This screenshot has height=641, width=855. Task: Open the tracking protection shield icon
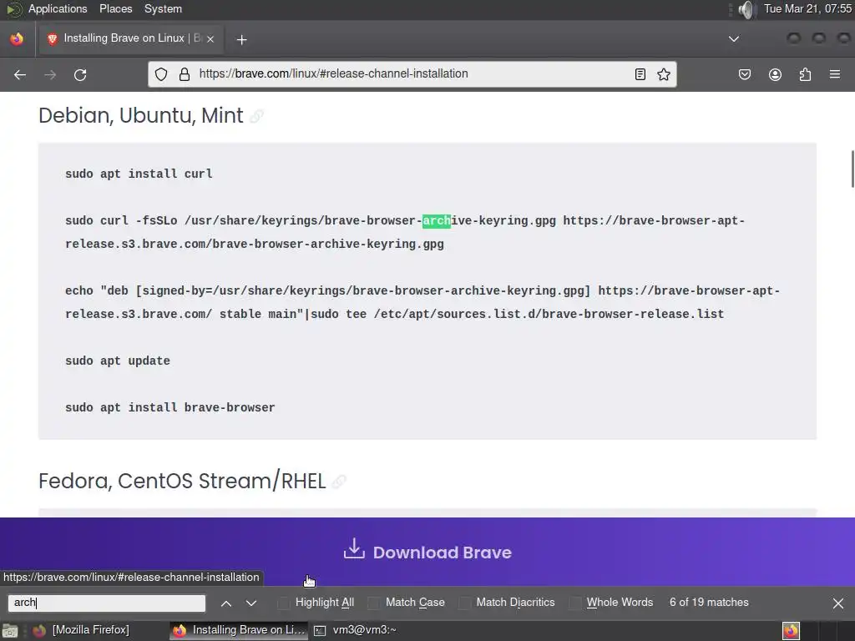pyautogui.click(x=161, y=74)
